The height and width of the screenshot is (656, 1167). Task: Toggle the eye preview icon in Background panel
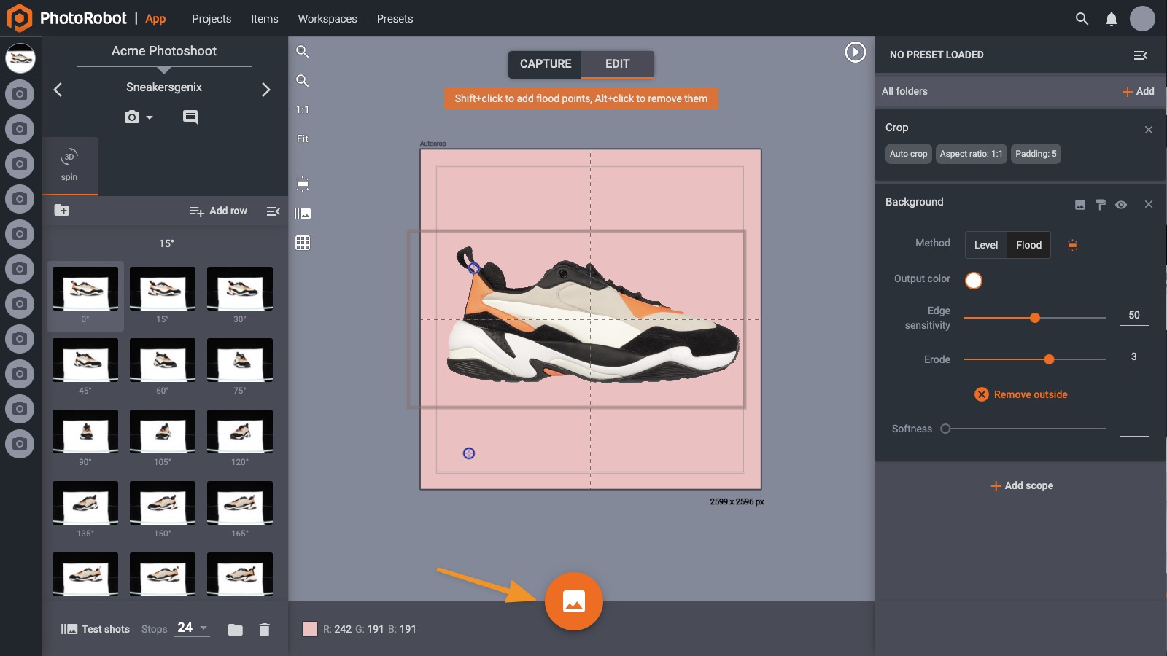click(1121, 204)
